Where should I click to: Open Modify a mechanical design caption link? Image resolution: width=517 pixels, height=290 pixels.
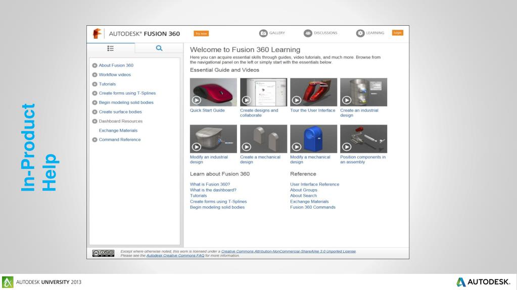(310, 160)
